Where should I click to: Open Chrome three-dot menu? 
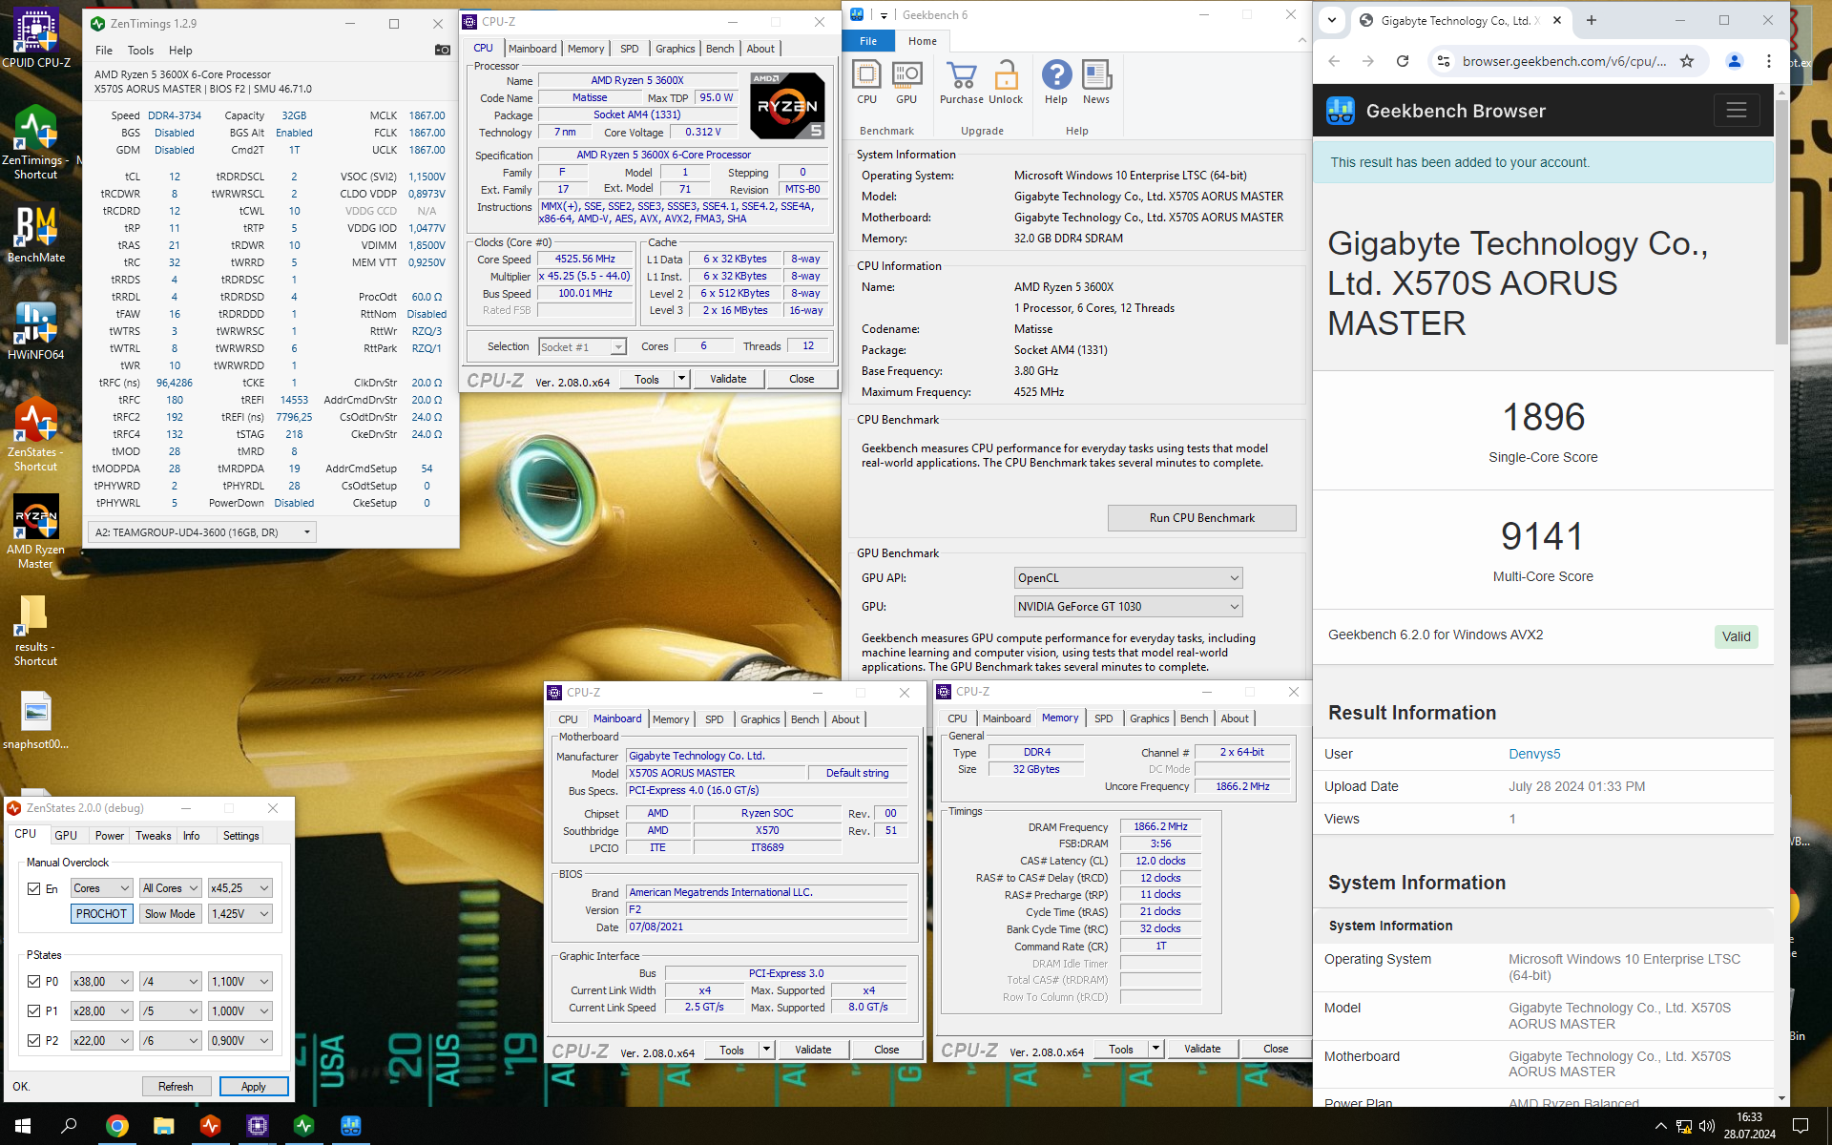[x=1769, y=61]
